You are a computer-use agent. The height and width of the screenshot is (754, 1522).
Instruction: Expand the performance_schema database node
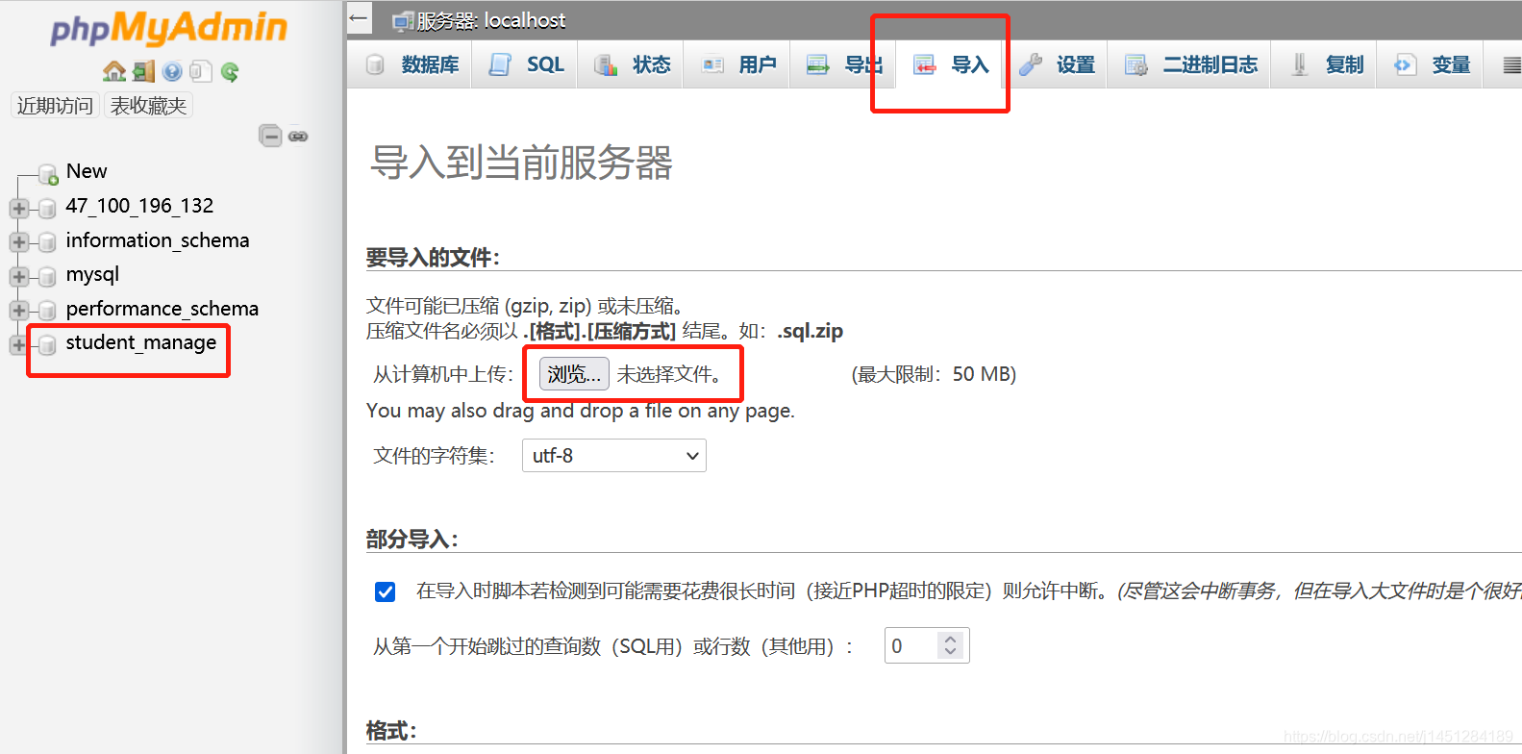pos(18,311)
